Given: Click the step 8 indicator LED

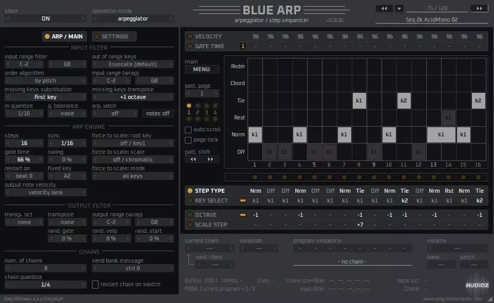Looking at the screenshot, I should tap(359, 177).
